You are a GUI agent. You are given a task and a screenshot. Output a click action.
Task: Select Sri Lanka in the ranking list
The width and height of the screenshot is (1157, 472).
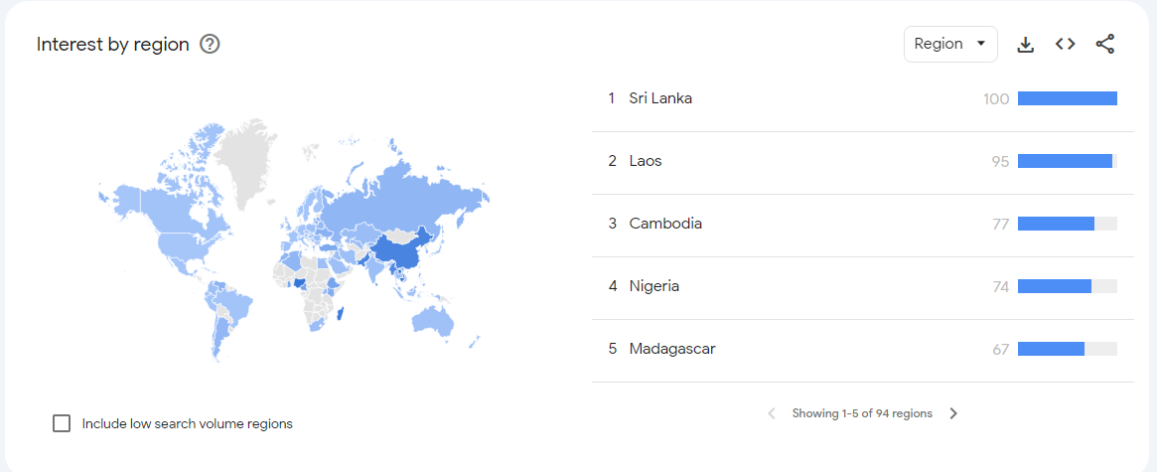pyautogui.click(x=660, y=98)
